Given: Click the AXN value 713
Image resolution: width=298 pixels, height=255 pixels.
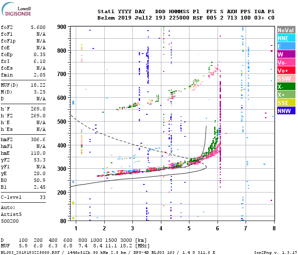Looking at the screenshot, I should [232, 18].
